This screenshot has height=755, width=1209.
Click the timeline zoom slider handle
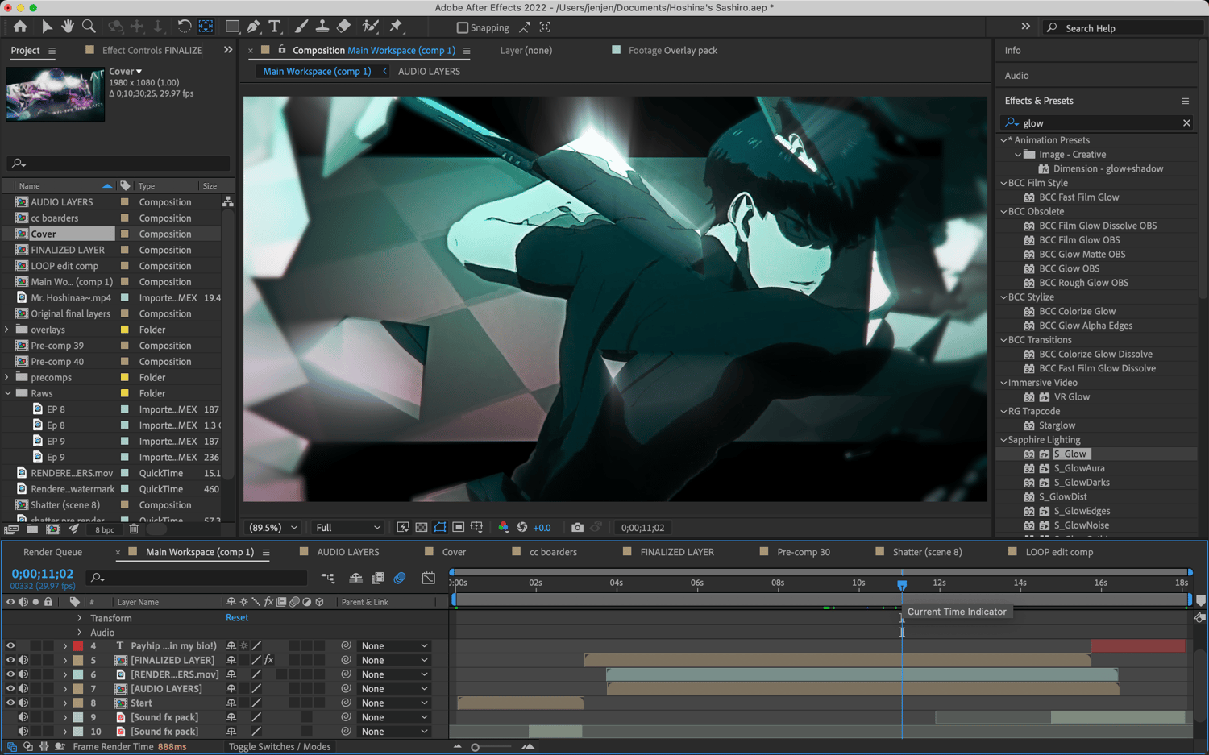point(476,747)
